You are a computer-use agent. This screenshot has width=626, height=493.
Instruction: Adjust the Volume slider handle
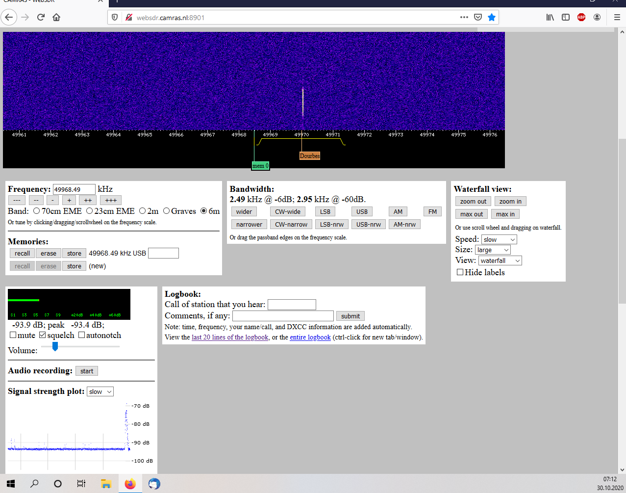(x=55, y=346)
